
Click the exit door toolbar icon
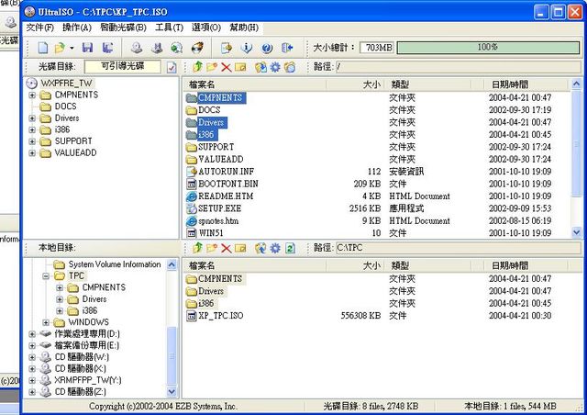pos(287,48)
